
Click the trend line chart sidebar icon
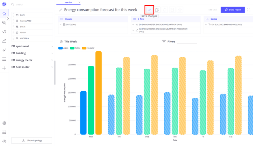coord(4,41)
